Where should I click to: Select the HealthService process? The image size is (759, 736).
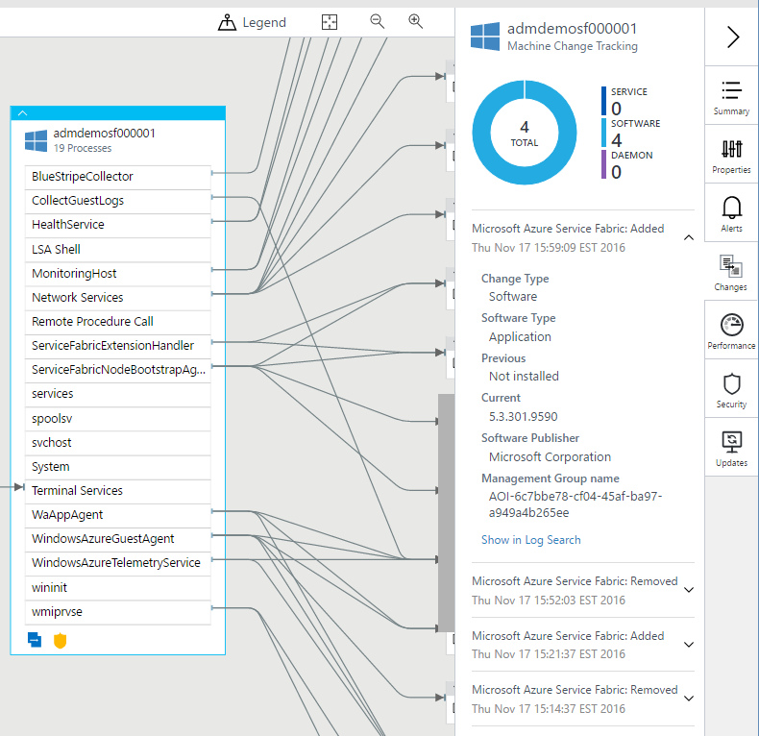pyautogui.click(x=117, y=225)
